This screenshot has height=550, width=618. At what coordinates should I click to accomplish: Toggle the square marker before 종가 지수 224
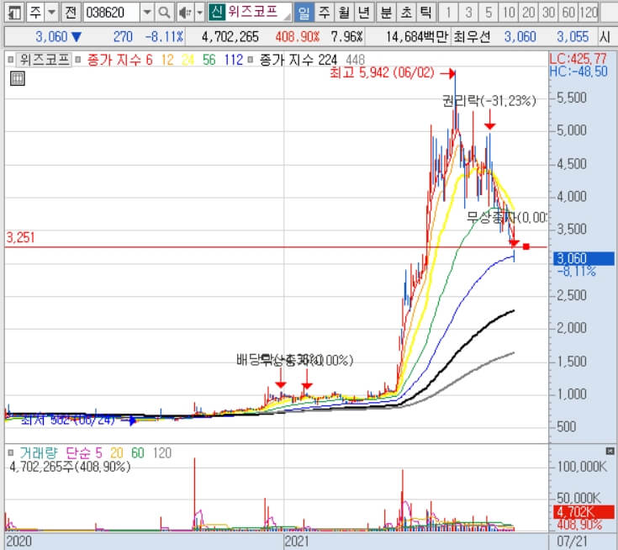click(250, 60)
